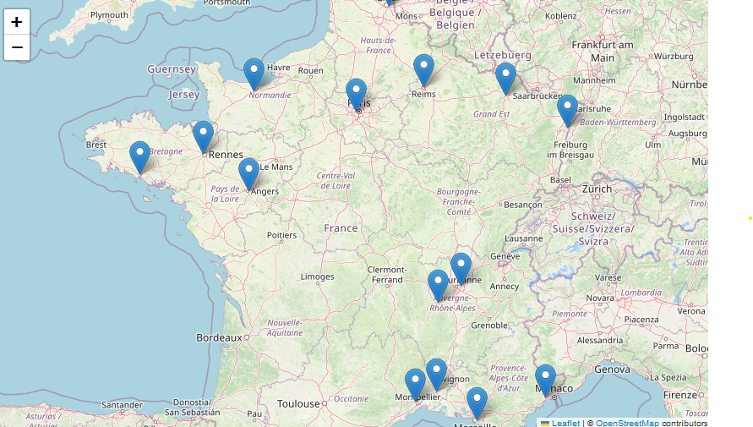Click the marker near Villeurbanne

click(461, 267)
